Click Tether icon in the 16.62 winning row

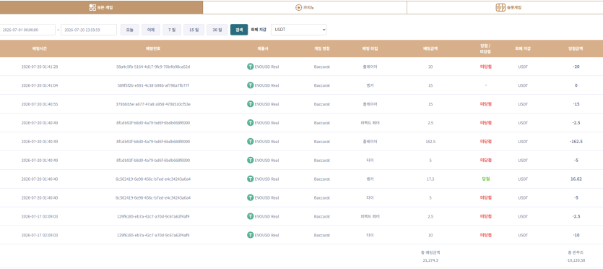pyautogui.click(x=251, y=179)
